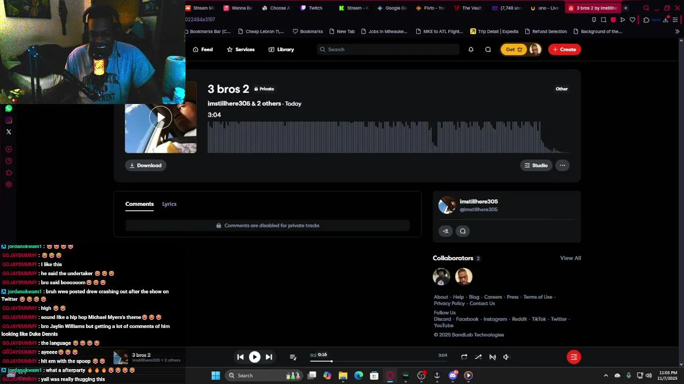
Task: Switch to the Google Ge browser tab
Action: (x=392, y=8)
